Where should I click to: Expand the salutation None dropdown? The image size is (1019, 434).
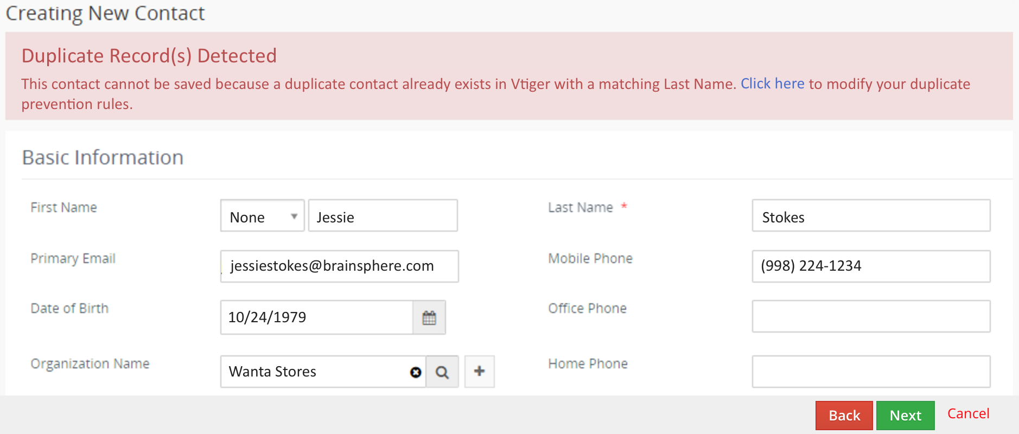pyautogui.click(x=262, y=216)
